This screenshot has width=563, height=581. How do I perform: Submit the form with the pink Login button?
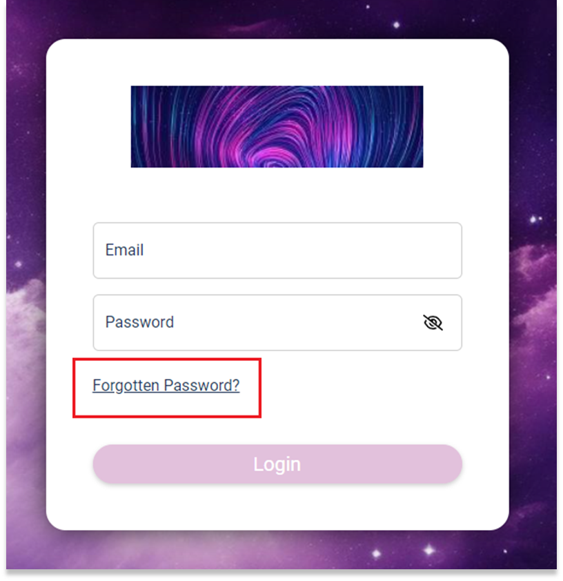click(x=277, y=464)
